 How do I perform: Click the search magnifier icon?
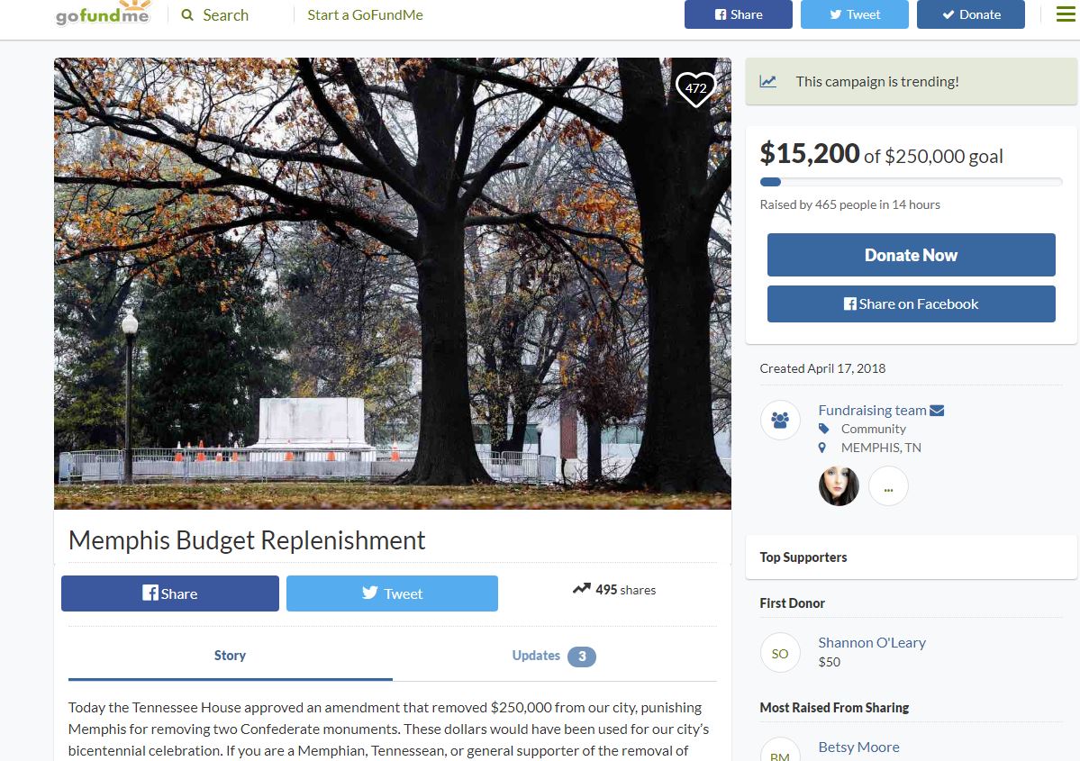[x=186, y=14]
